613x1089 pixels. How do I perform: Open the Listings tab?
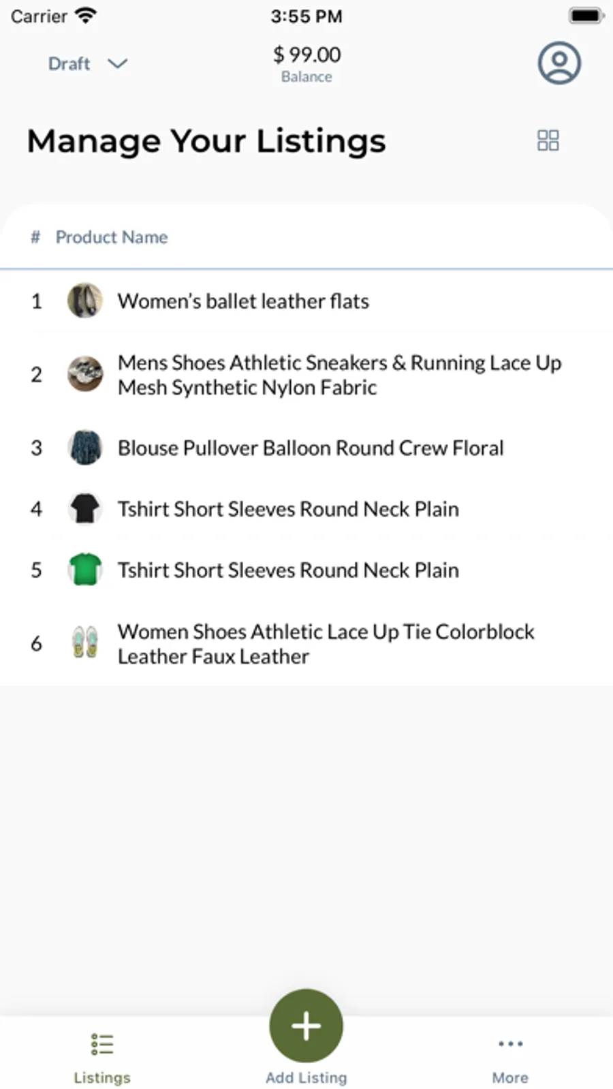(101, 1057)
